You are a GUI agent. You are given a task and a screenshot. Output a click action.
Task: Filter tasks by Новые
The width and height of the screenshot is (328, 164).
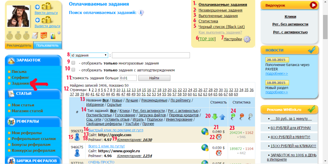click(x=118, y=100)
